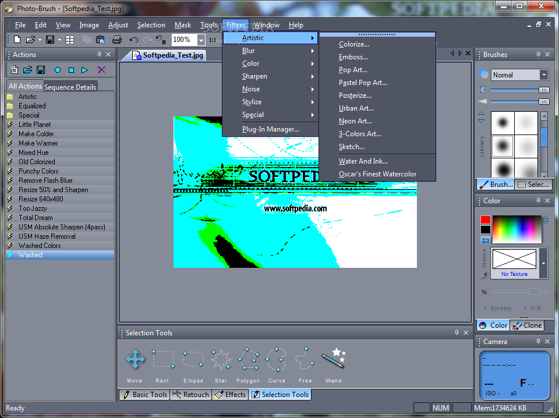Open the Adjust menu
This screenshot has height=418, width=559.
118,25
